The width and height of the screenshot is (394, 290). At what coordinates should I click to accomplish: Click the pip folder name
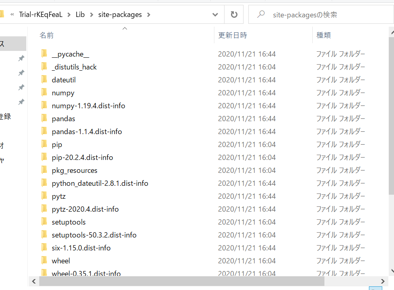coord(57,145)
